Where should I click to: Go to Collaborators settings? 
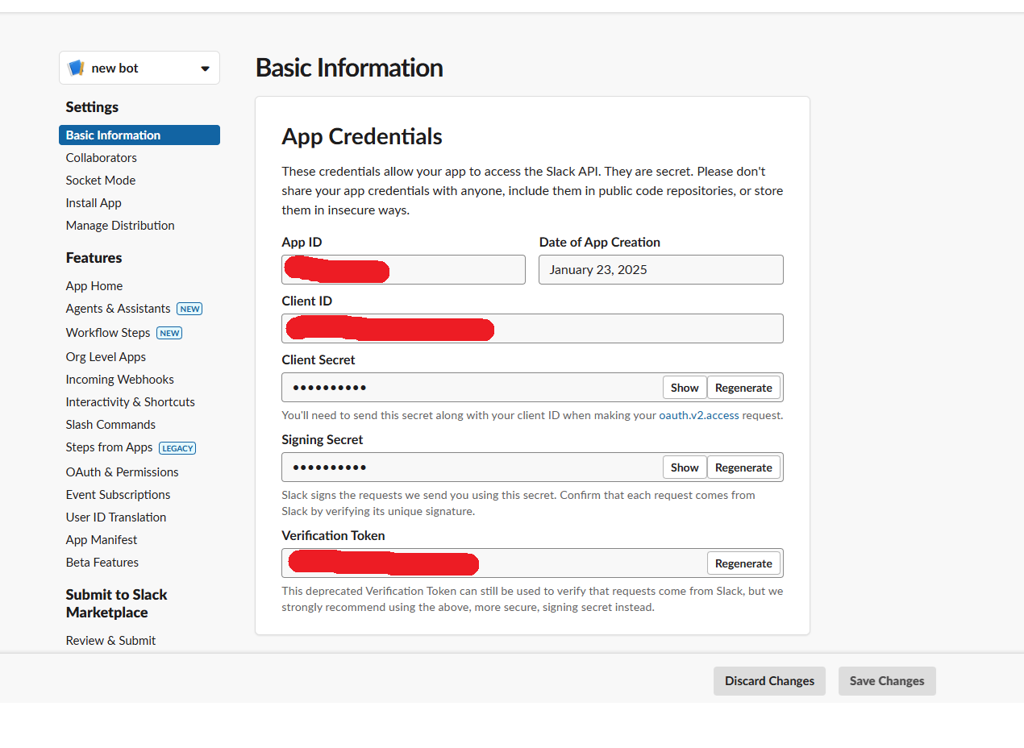(x=102, y=158)
